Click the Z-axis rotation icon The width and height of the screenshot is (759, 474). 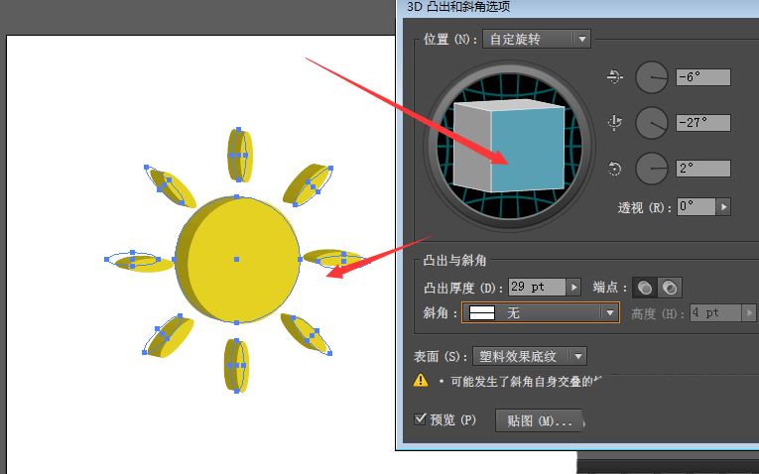pos(615,169)
